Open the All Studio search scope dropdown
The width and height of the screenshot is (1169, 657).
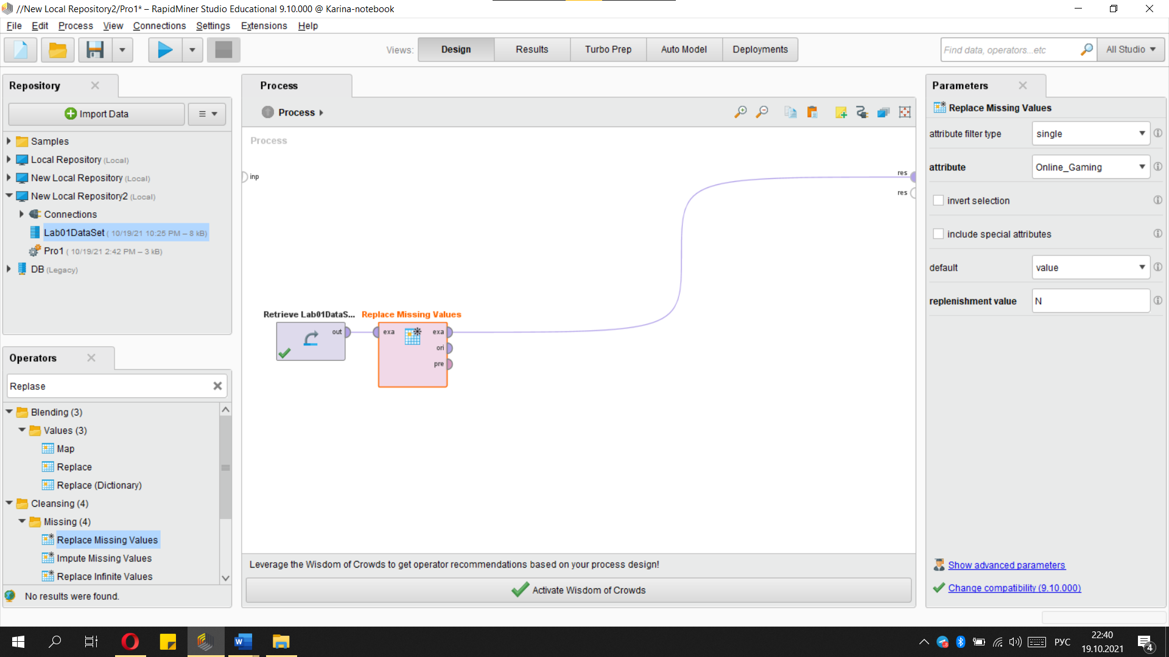click(x=1131, y=49)
